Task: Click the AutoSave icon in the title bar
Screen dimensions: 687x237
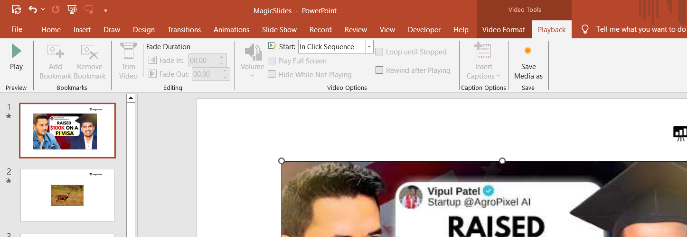Action: (x=17, y=9)
